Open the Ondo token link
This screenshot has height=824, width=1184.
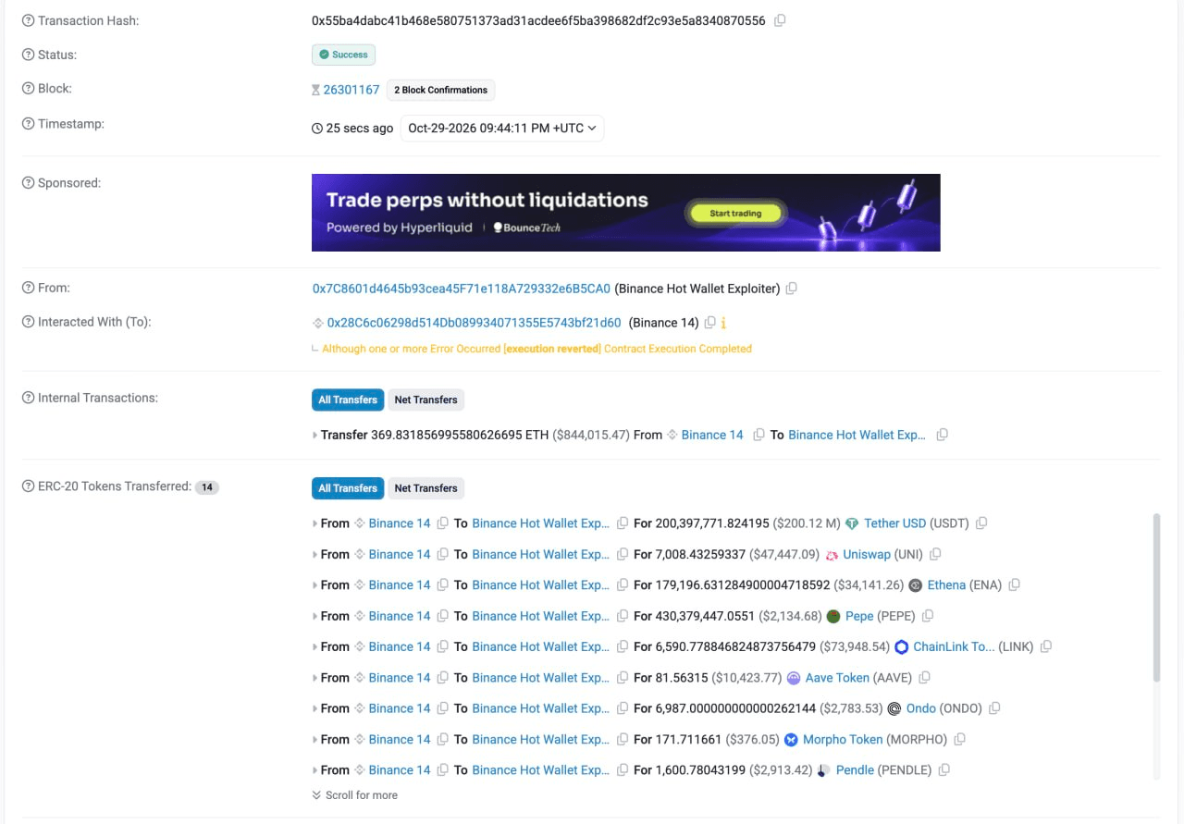coord(921,708)
